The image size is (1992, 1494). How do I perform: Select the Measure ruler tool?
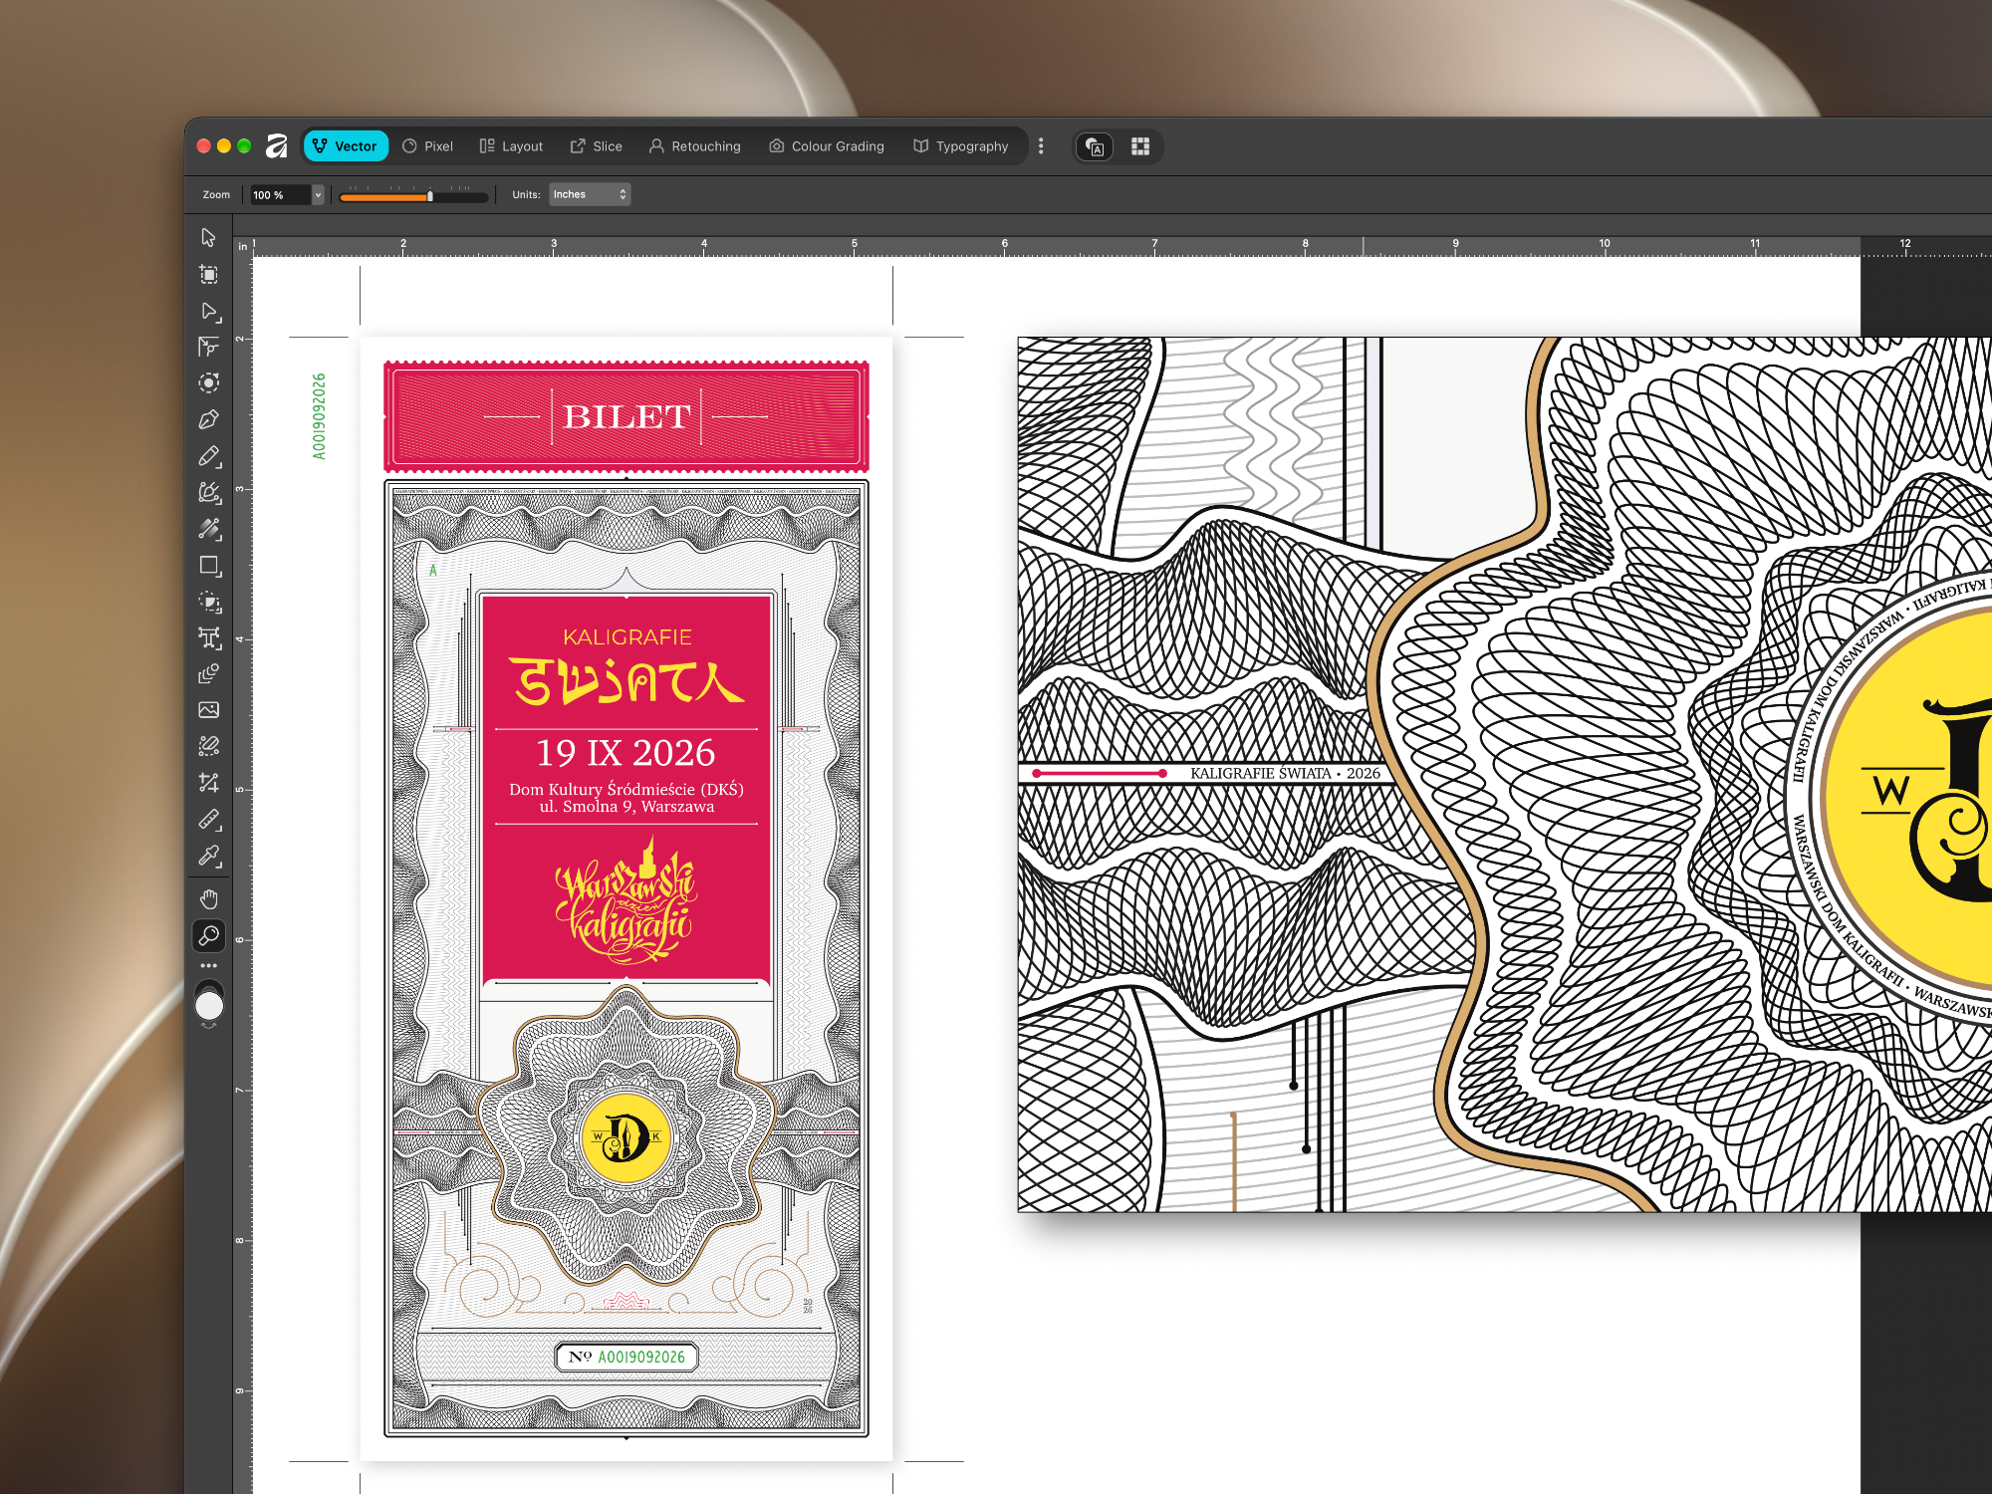click(x=208, y=819)
